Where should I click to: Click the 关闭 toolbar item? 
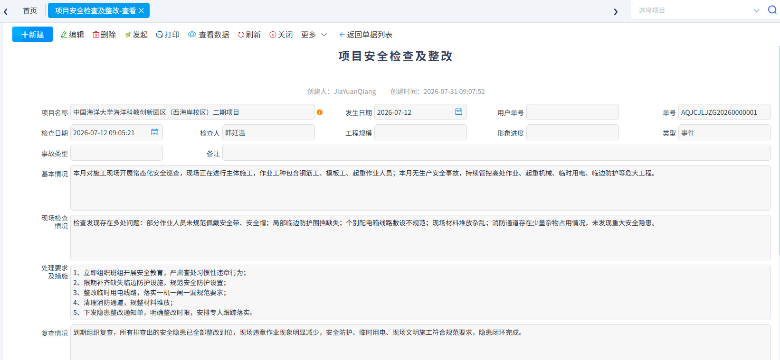pos(281,35)
